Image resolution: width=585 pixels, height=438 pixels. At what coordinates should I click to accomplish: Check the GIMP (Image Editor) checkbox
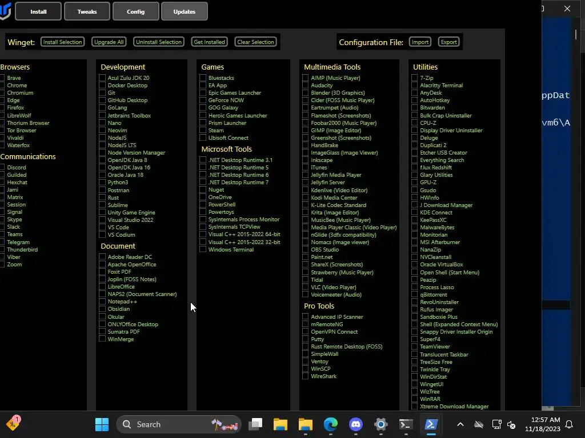coord(306,130)
